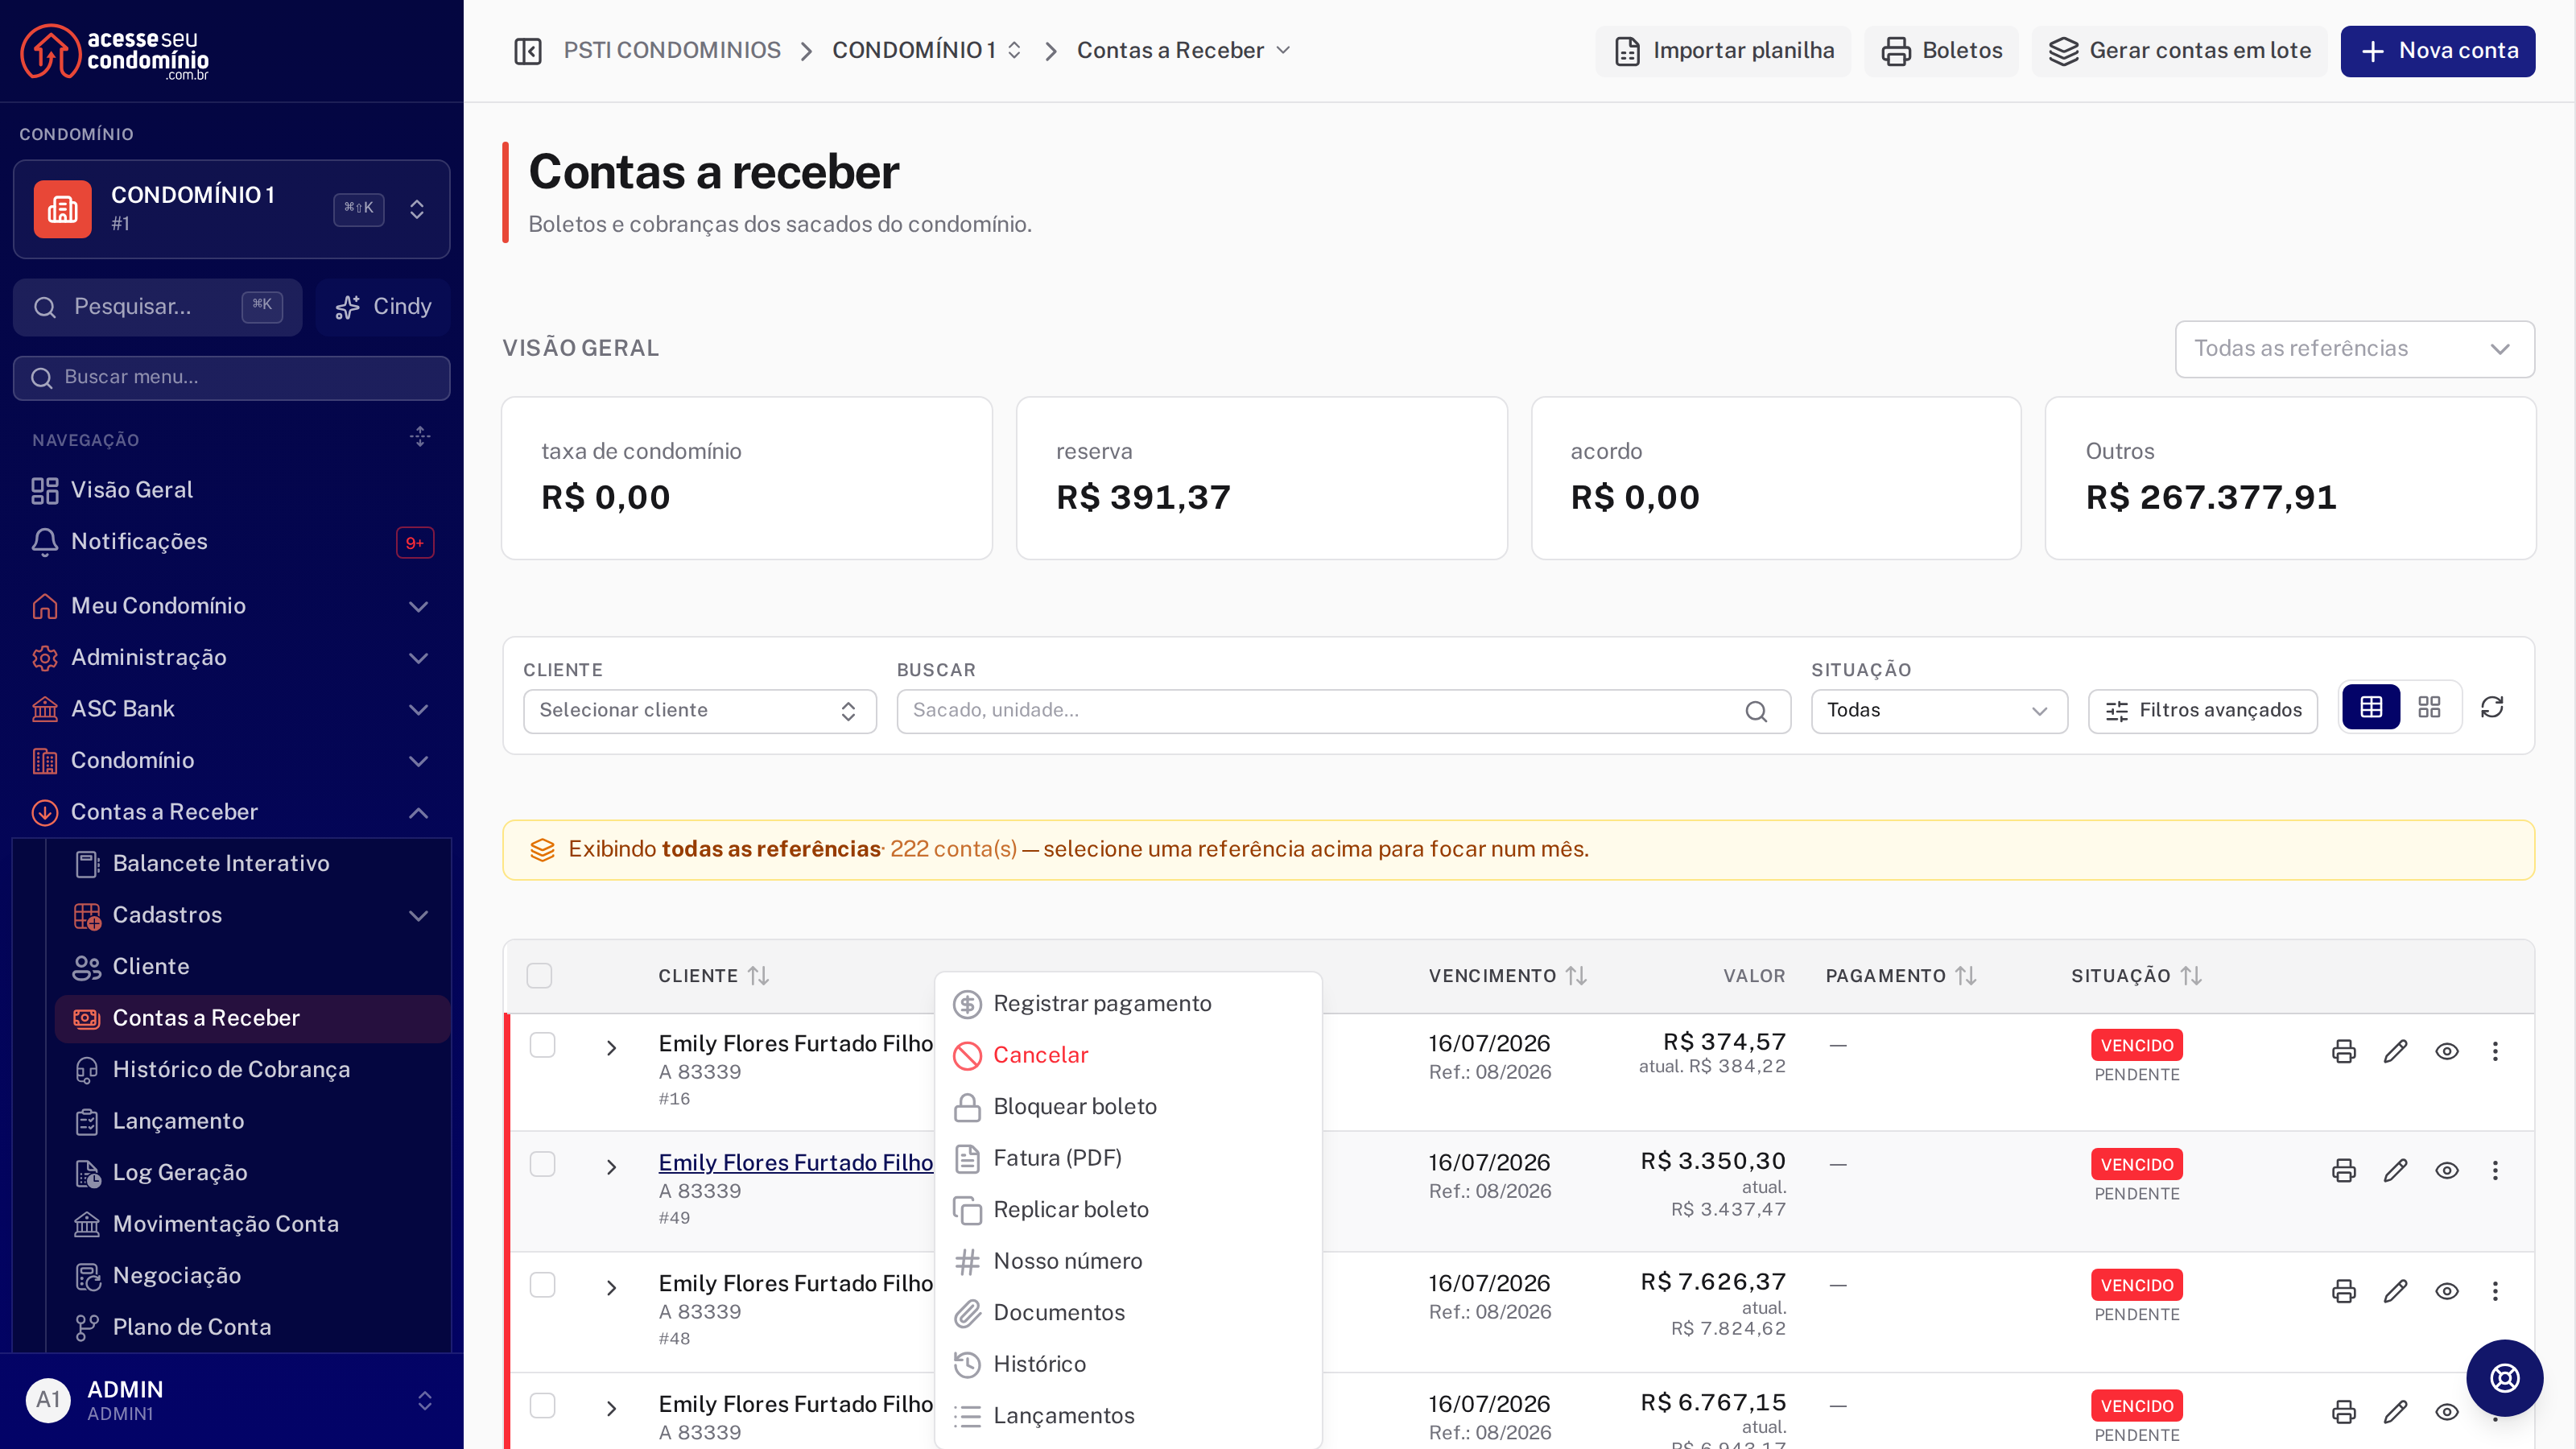Refresh the accounts list
2576x1449 pixels.
(2492, 708)
